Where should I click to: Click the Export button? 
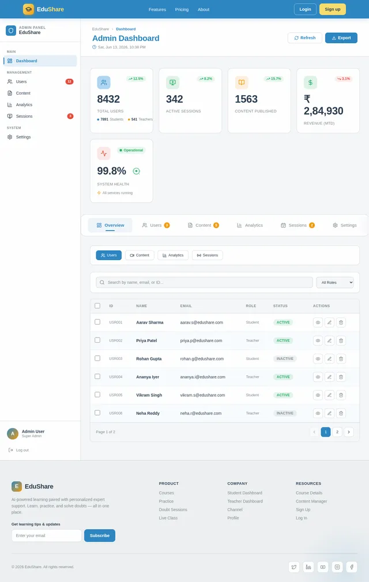click(341, 38)
